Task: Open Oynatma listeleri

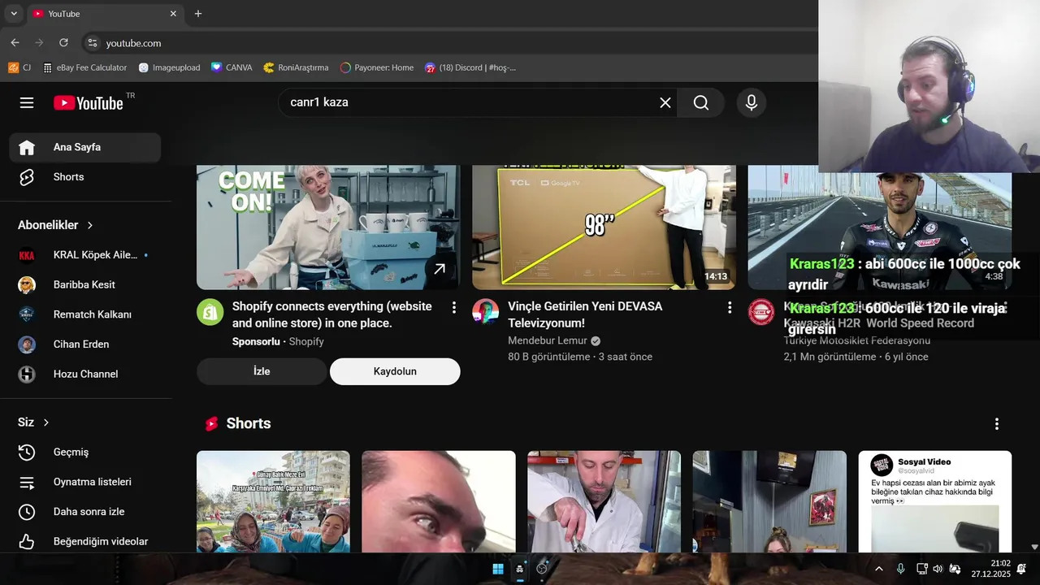Action: (x=85, y=482)
